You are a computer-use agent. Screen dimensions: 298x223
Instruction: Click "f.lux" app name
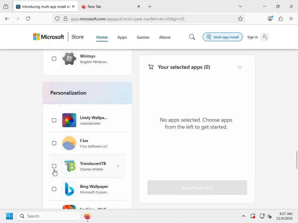pos(84,141)
